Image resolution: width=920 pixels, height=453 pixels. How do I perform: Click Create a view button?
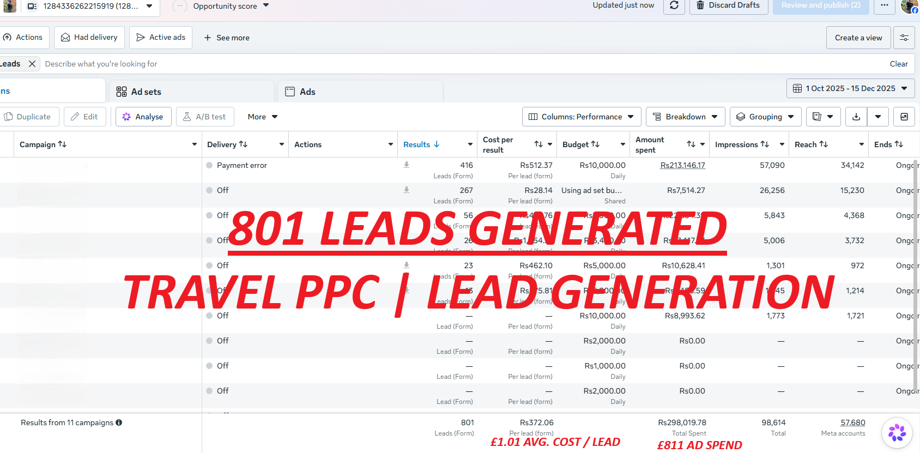858,38
